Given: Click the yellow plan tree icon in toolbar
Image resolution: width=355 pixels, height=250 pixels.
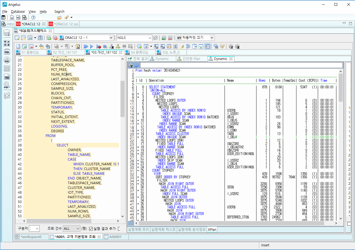Looking at the screenshot, I should 118,46.
